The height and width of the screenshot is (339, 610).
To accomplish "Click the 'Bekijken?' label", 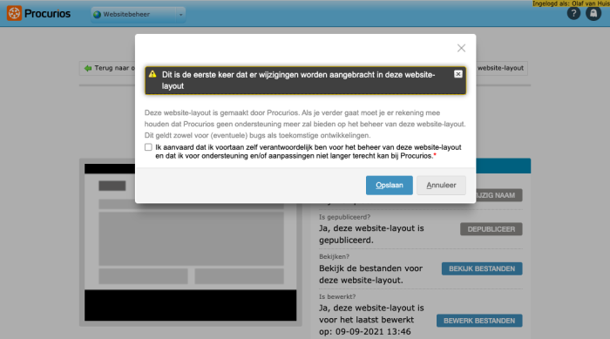I will point(334,256).
